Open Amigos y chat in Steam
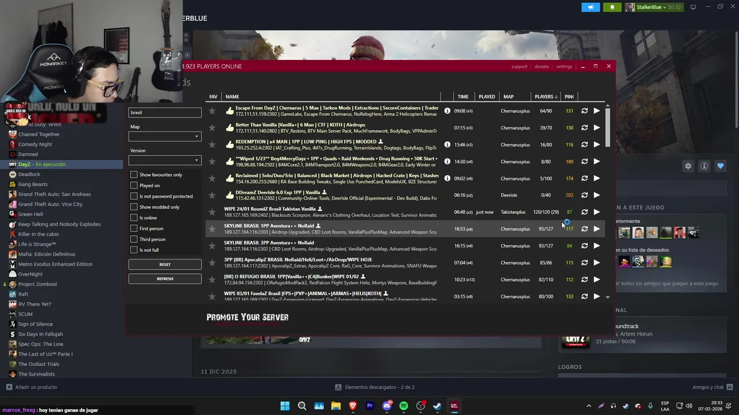The height and width of the screenshot is (415, 739). tap(713, 387)
